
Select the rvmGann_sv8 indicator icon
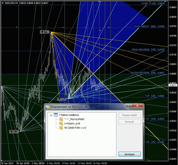[61, 124]
